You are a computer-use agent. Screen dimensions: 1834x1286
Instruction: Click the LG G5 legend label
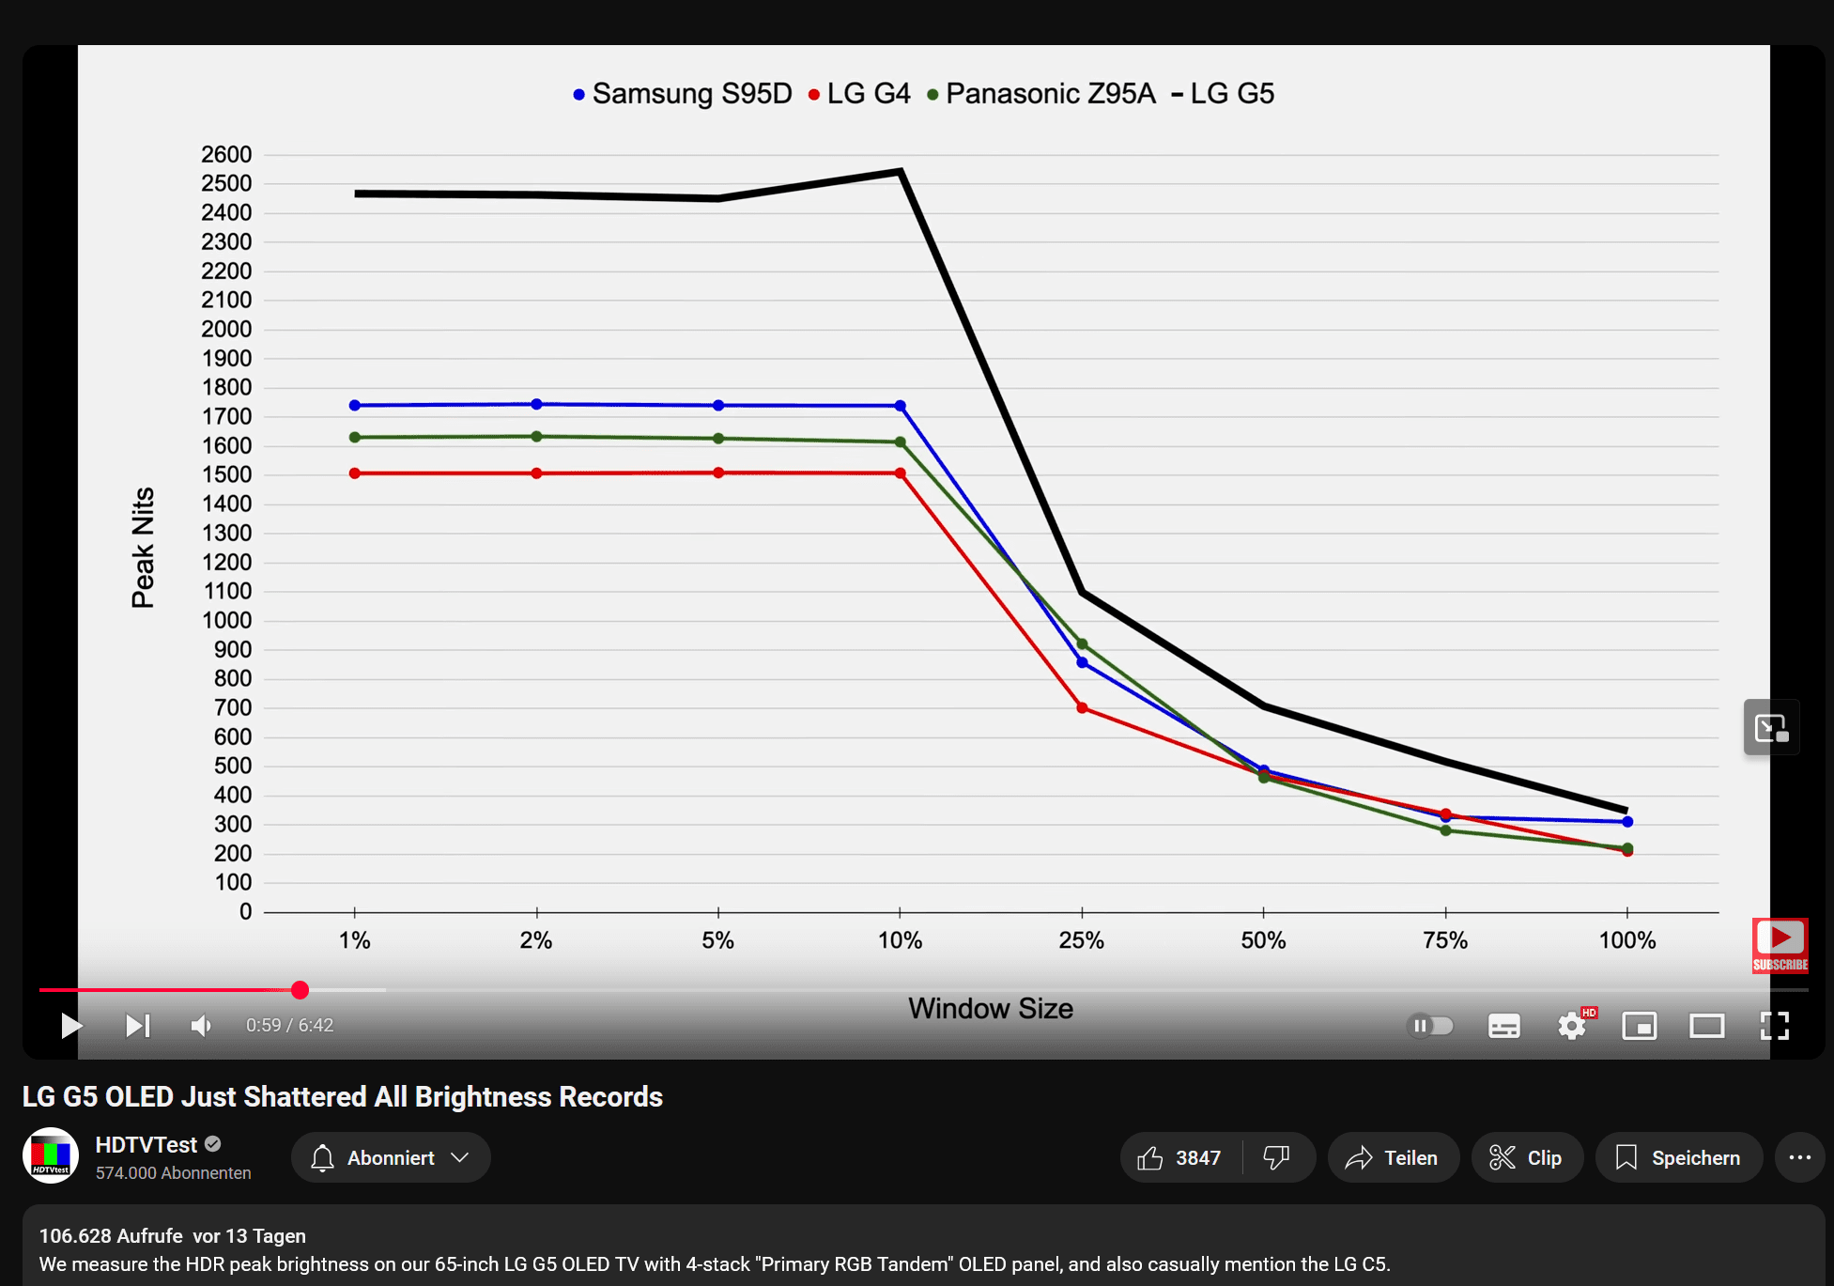(x=1232, y=93)
